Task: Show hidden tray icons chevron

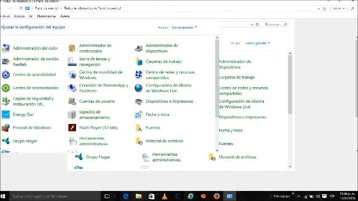Action: [x=299, y=196]
